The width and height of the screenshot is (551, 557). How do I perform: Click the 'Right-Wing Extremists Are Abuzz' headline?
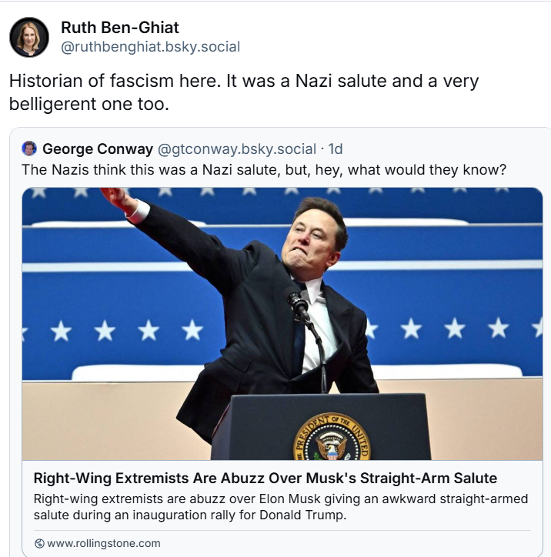[x=265, y=478]
